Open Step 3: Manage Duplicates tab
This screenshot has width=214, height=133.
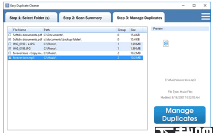click(x=139, y=17)
